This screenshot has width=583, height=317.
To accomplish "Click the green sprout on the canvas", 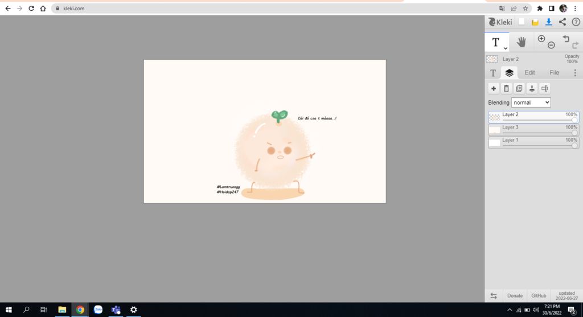I will point(279,116).
